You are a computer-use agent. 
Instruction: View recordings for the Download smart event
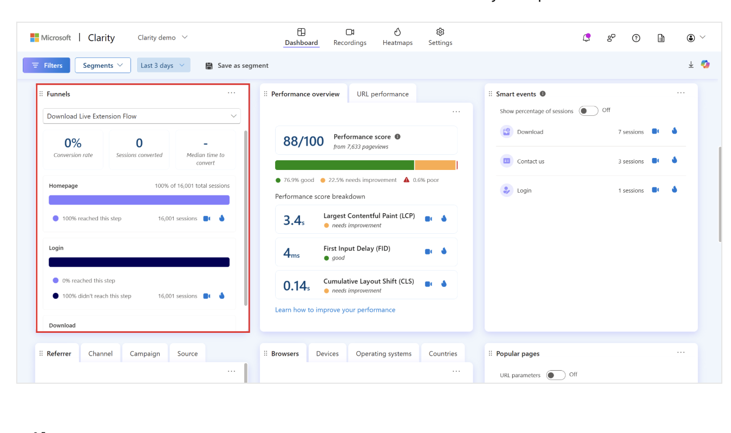tap(656, 131)
